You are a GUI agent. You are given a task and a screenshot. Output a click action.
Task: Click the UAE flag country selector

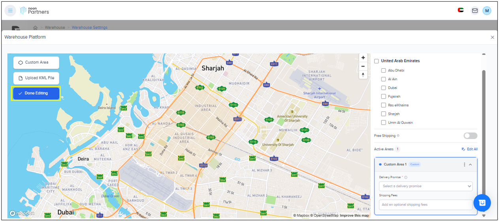point(461,11)
